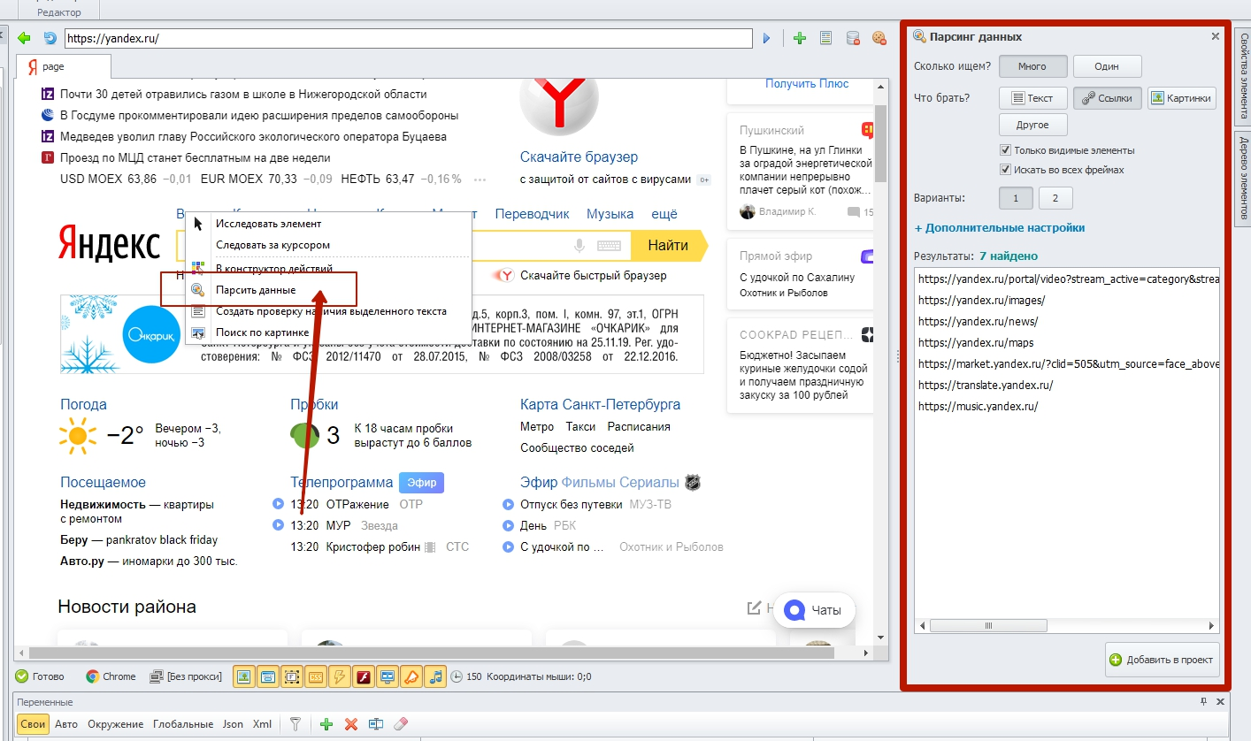This screenshot has width=1251, height=741.
Task: Click the blue go/navigate arrow
Action: [767, 38]
